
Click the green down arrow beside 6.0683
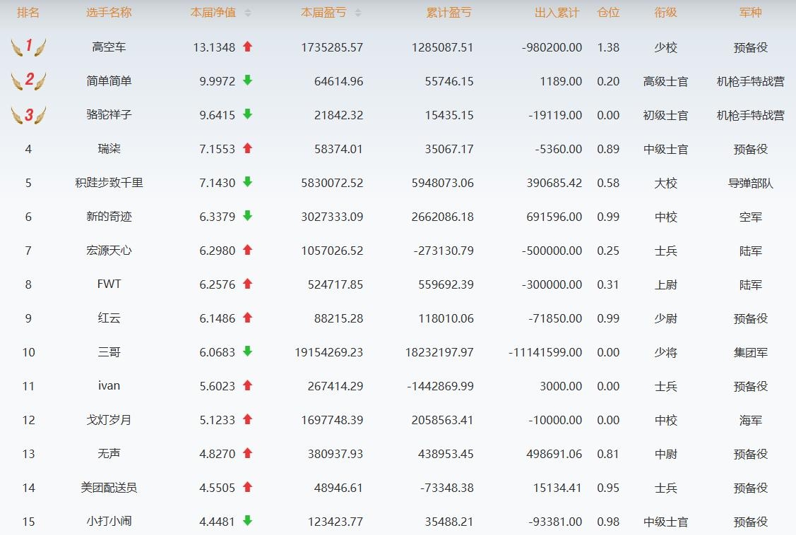coord(247,351)
